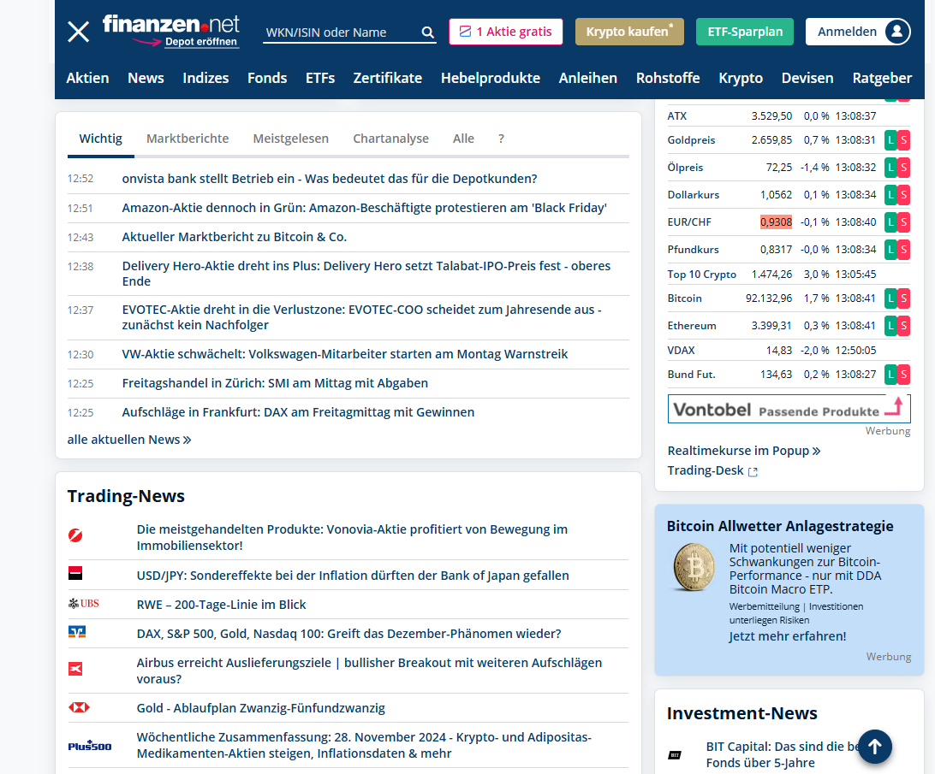
Task: Open the ETFs menu
Action: point(320,78)
